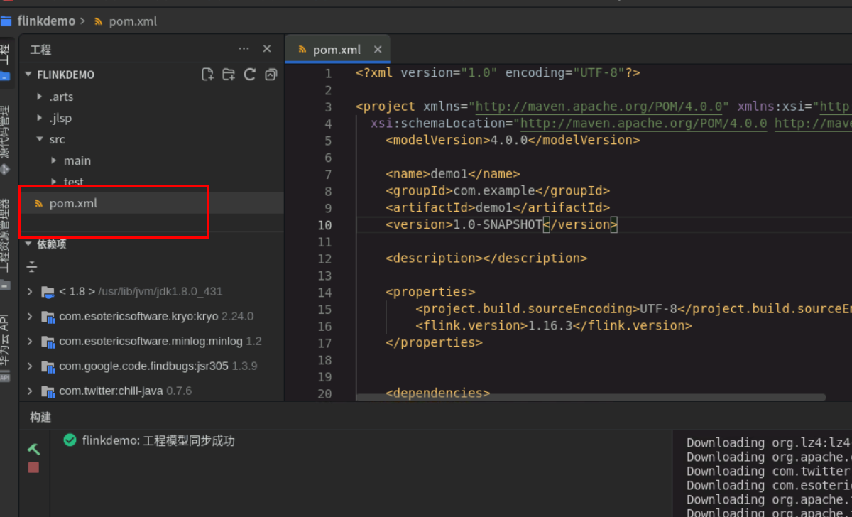Collapse the 依赖项 section
This screenshot has height=517, width=852.
click(x=28, y=244)
